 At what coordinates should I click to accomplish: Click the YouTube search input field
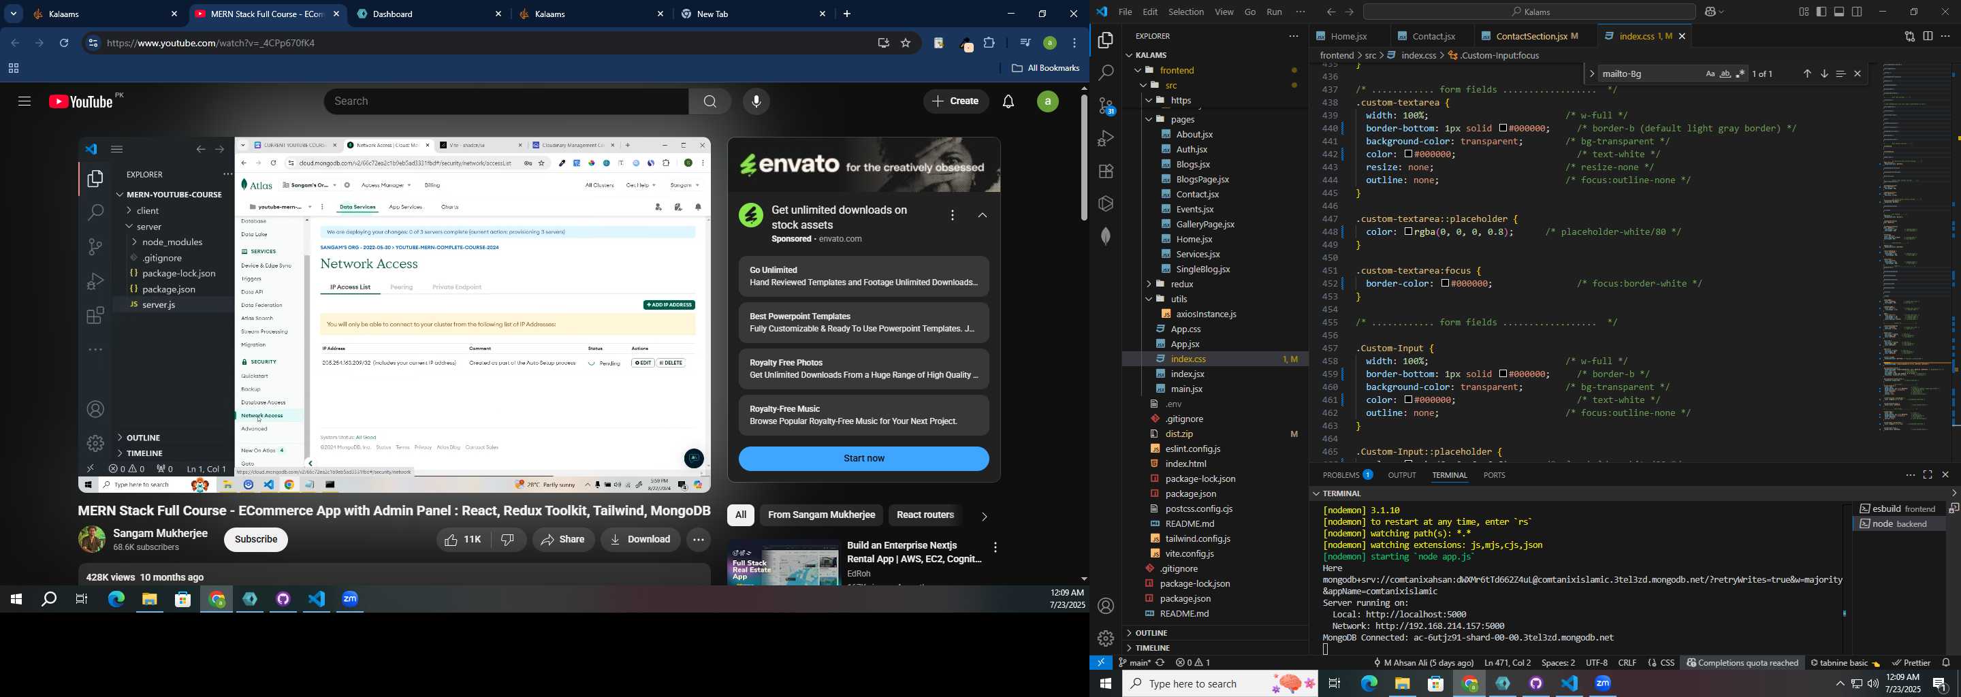tap(506, 101)
